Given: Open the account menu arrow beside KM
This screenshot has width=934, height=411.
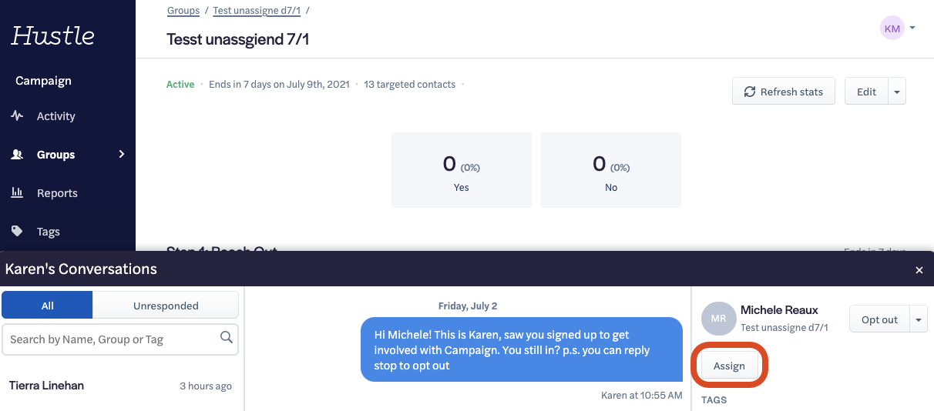Looking at the screenshot, I should pyautogui.click(x=912, y=28).
